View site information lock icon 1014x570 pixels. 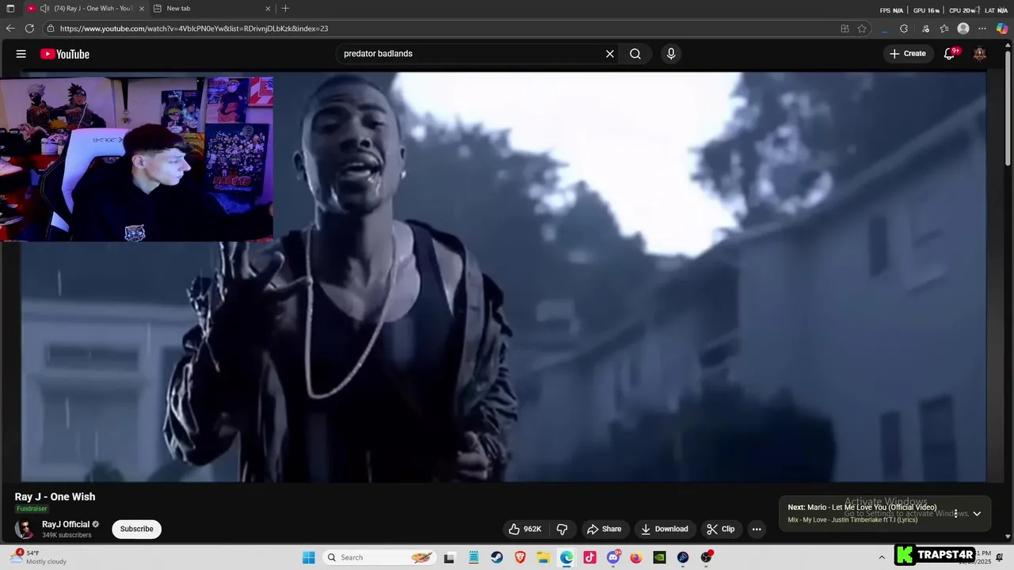coord(51,28)
